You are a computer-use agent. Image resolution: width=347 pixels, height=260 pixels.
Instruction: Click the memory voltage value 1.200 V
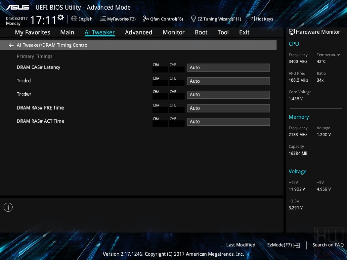(323, 135)
